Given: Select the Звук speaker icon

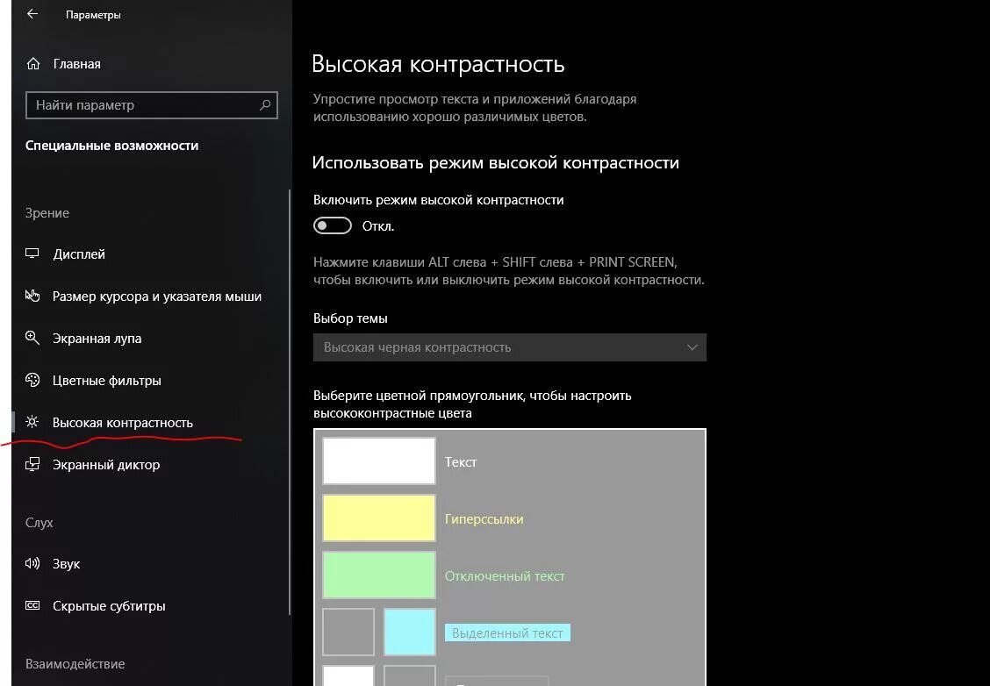Looking at the screenshot, I should tap(32, 564).
